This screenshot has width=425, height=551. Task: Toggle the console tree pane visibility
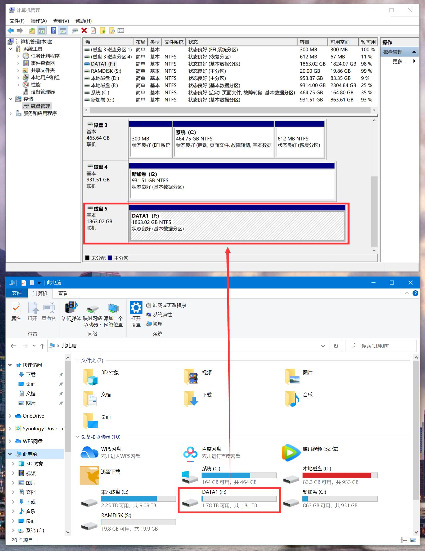(42, 30)
